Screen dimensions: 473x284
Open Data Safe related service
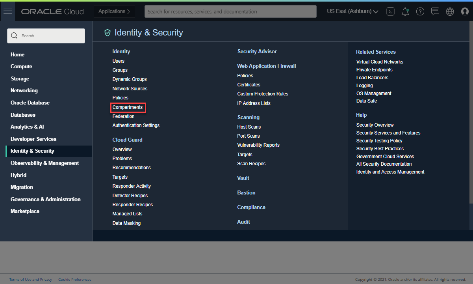click(x=367, y=101)
